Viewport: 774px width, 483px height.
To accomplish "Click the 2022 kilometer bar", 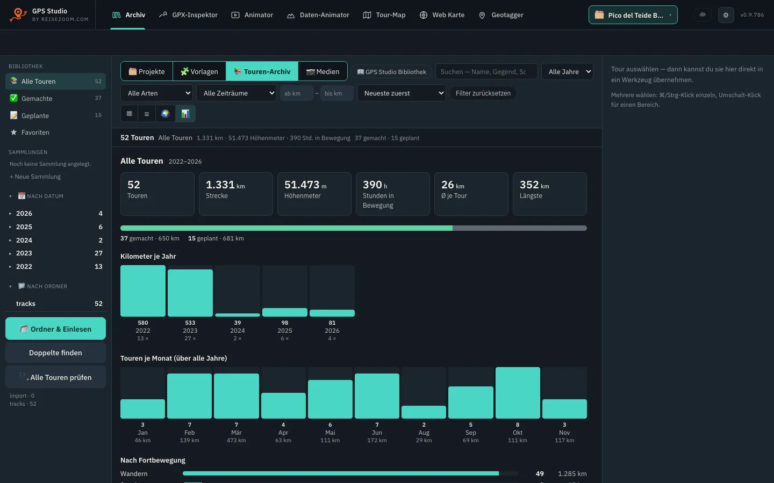I will pos(143,291).
